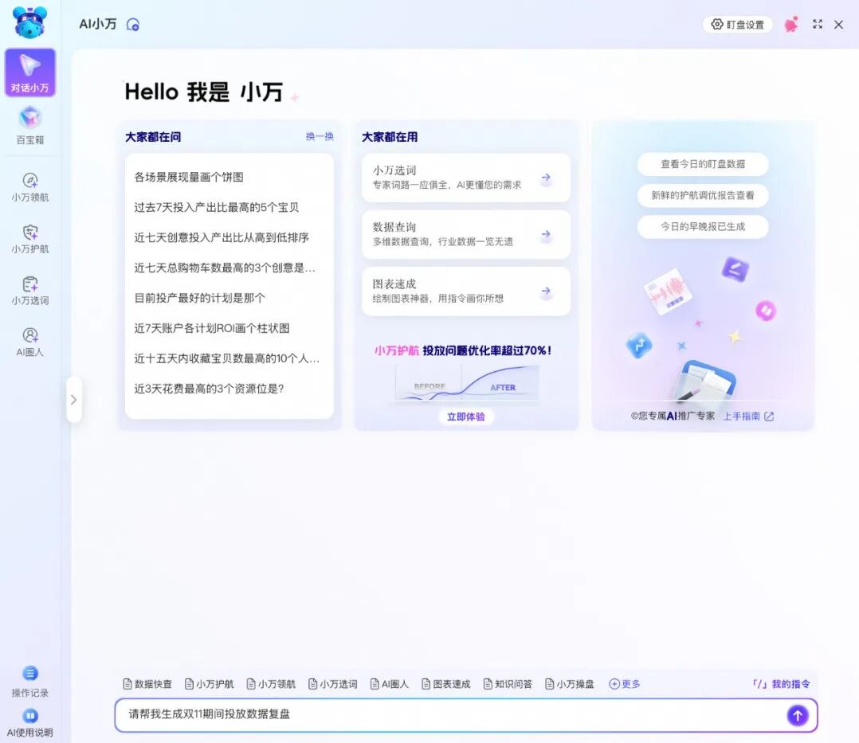859x743 pixels.
Task: Click 立即体验 under the 小万护航 banner
Action: [x=466, y=416]
